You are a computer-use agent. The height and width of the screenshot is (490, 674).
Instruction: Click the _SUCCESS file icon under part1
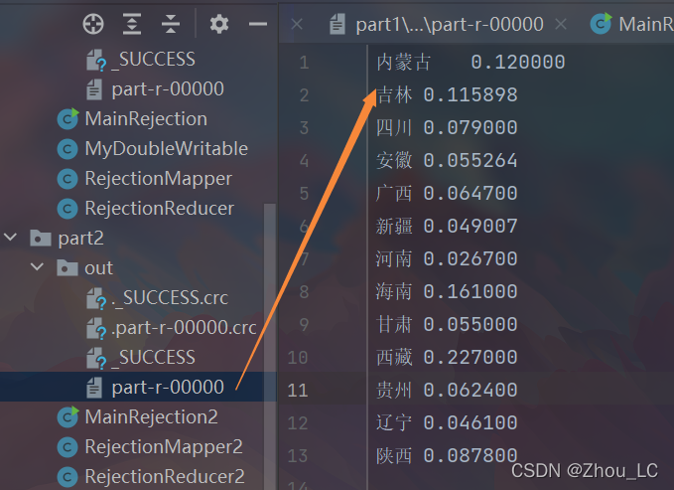(96, 60)
